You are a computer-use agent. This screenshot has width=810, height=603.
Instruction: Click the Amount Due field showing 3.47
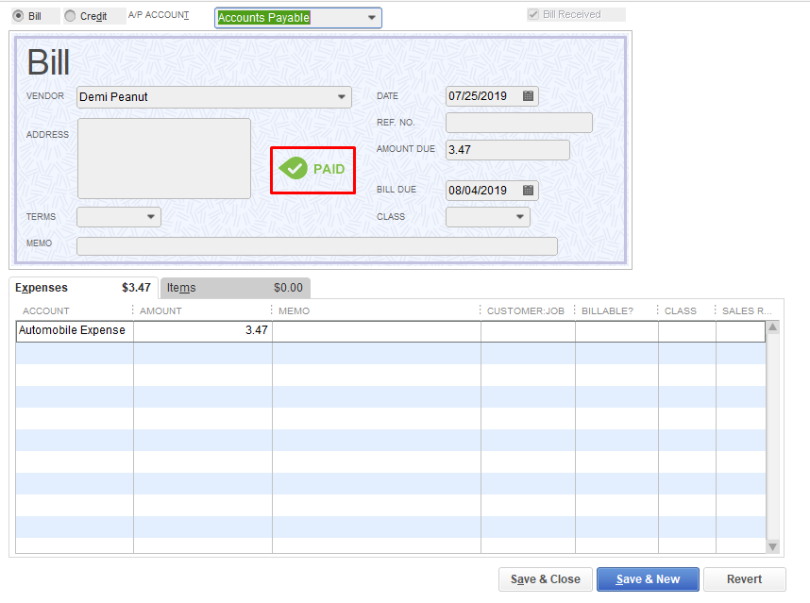(x=507, y=150)
